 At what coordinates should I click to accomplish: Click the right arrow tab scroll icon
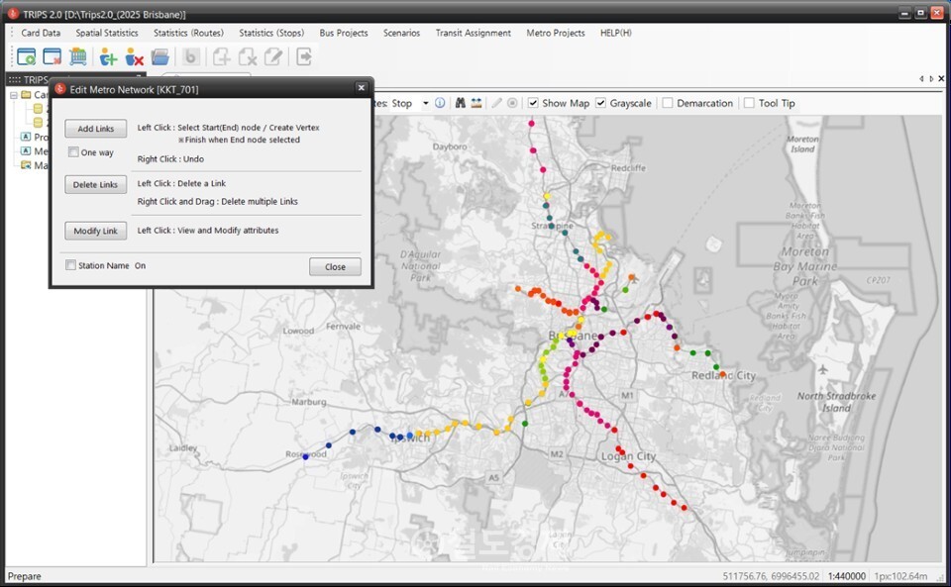point(931,79)
